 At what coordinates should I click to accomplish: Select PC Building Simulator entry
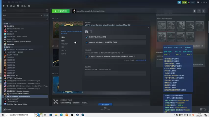[18, 91]
